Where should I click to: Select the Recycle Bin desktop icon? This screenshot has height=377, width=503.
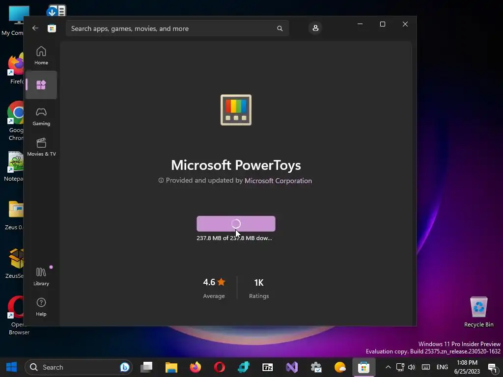click(478, 312)
